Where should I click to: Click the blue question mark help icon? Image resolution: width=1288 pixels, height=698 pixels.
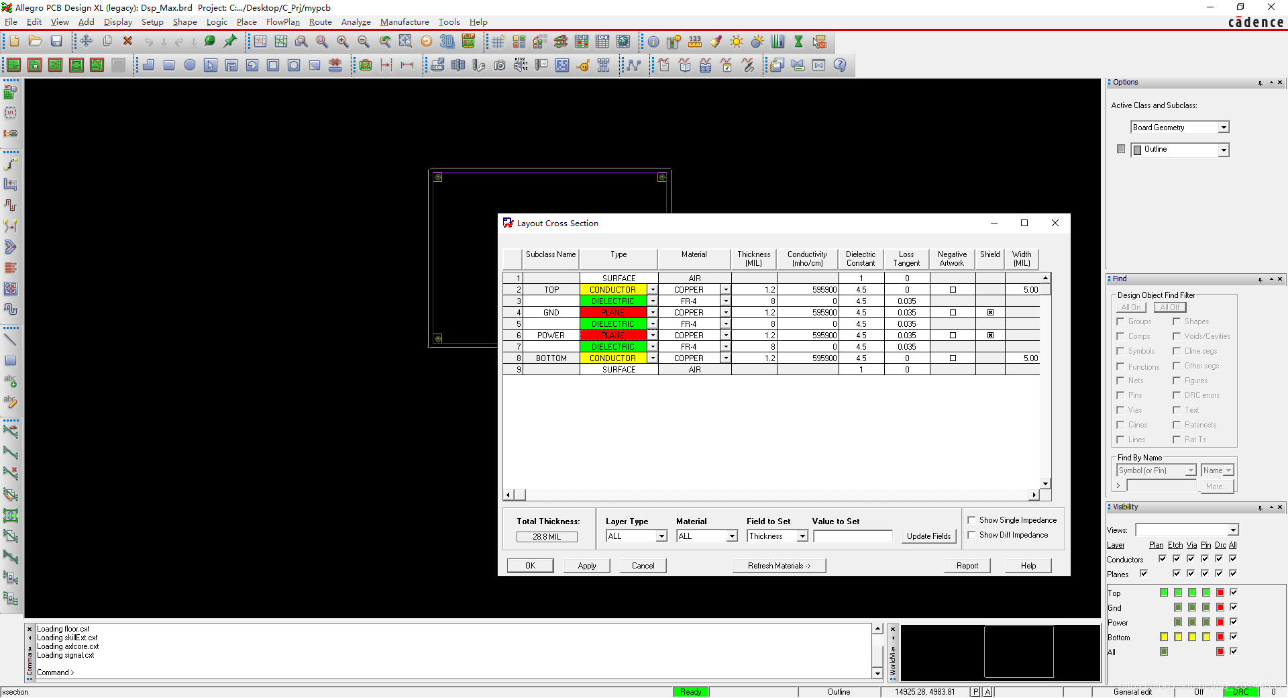840,65
